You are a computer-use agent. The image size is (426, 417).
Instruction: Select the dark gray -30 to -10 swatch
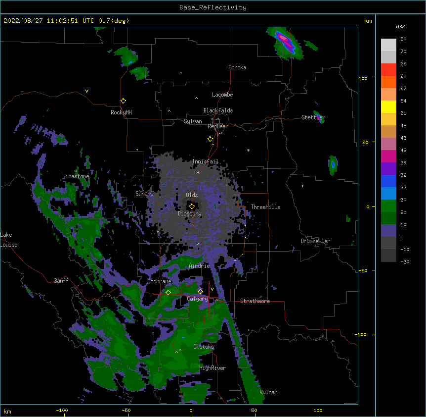[x=388, y=256]
